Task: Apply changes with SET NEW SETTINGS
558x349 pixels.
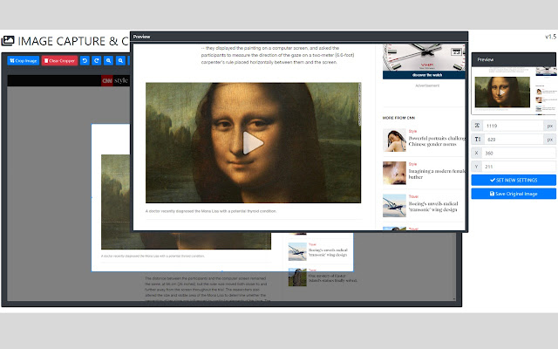Action: tap(514, 181)
